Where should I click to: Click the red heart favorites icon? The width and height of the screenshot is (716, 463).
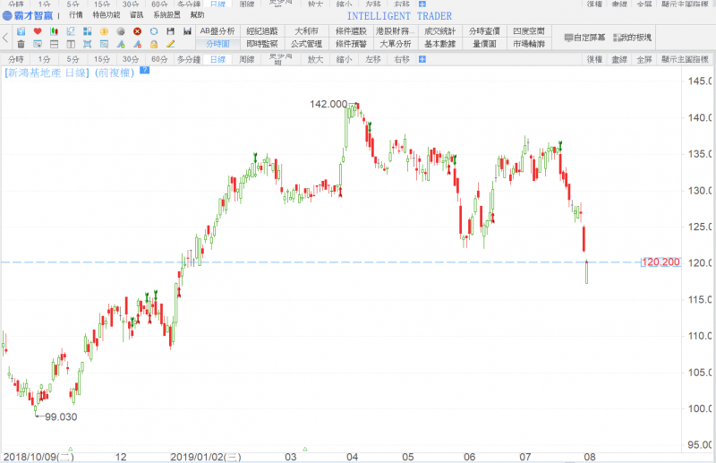pyautogui.click(x=38, y=31)
